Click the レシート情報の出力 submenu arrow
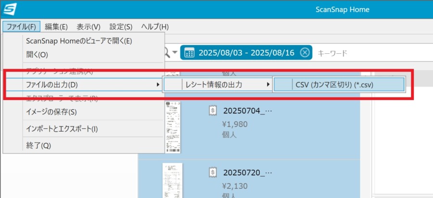433x198 pixels. click(x=268, y=85)
